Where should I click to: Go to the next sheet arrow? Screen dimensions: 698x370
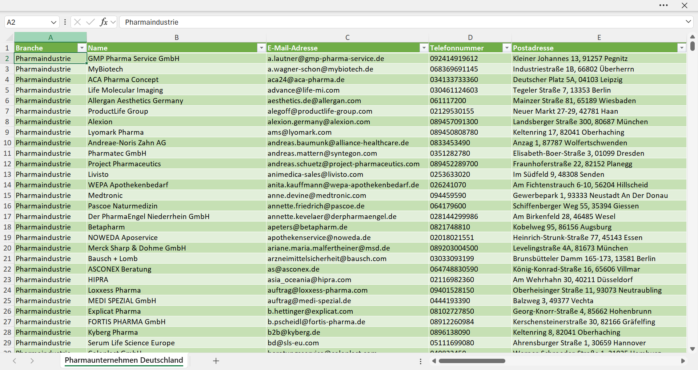pyautogui.click(x=32, y=361)
